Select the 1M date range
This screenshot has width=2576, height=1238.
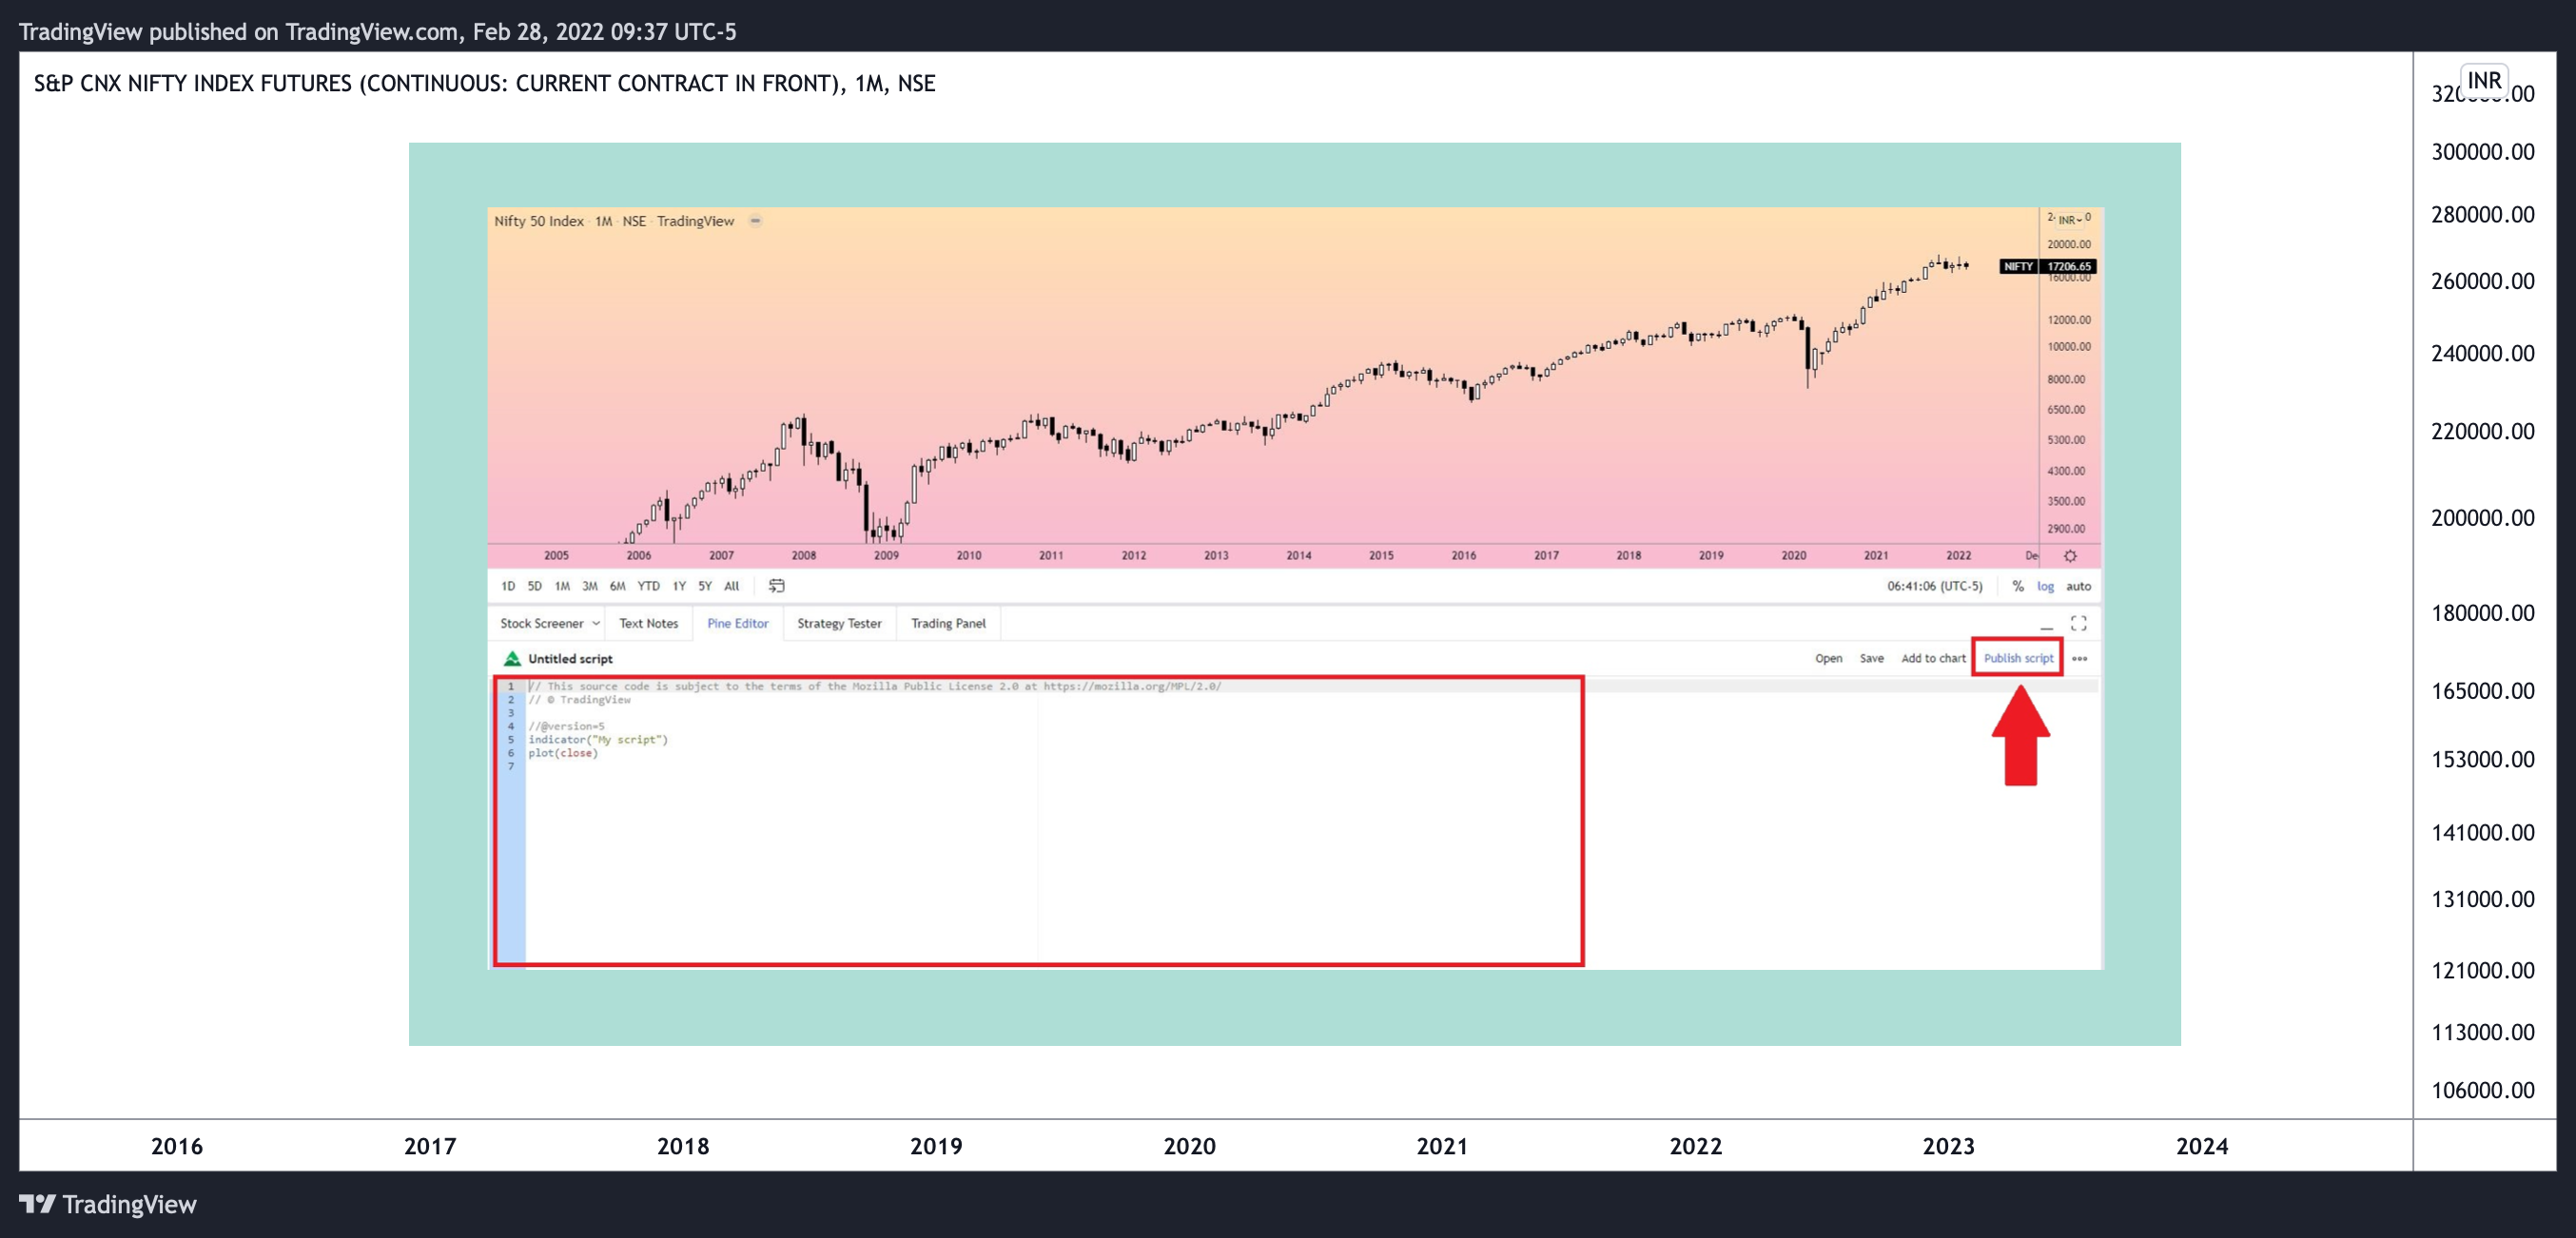(x=562, y=587)
